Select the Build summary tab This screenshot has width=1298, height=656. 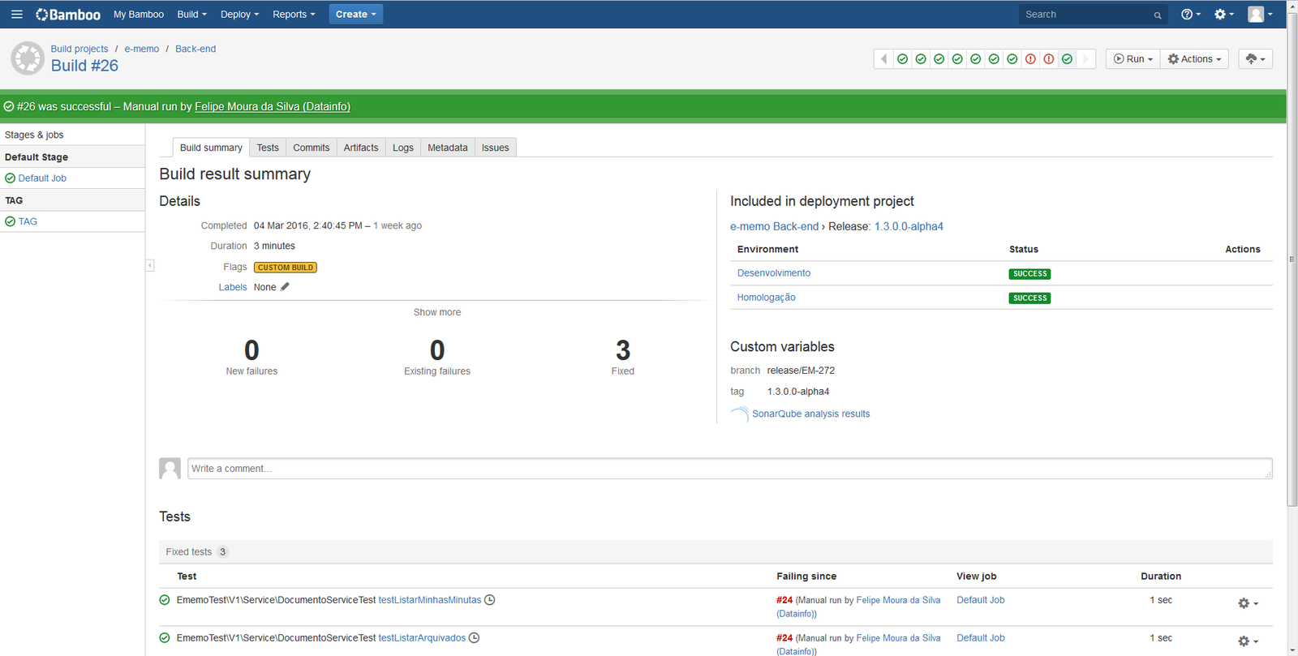[211, 148]
